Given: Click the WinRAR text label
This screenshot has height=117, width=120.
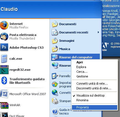Looking at the screenshot, I should (x=15, y=105).
